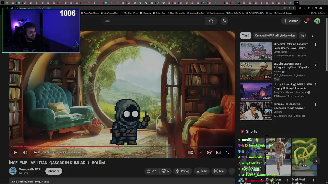Click the Ara search field

coord(154,21)
